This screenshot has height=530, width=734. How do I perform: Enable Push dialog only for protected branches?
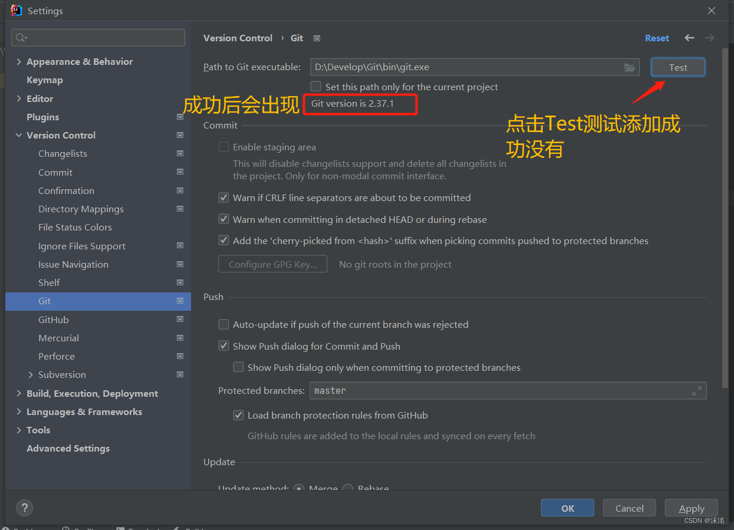tap(238, 367)
